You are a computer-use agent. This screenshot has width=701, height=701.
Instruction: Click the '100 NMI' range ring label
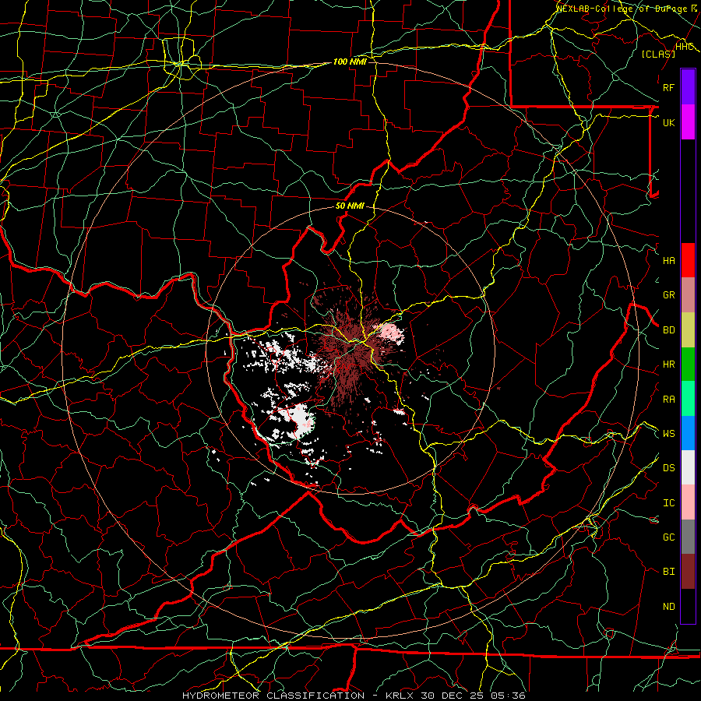point(350,62)
